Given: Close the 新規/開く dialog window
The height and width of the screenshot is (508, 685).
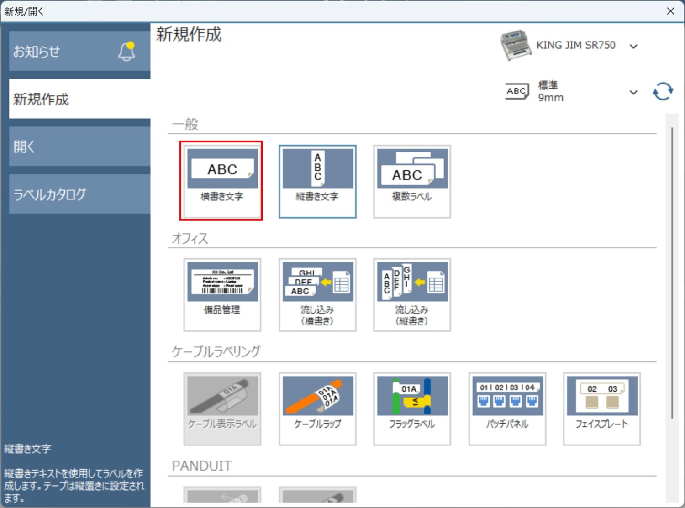Looking at the screenshot, I should (x=670, y=11).
